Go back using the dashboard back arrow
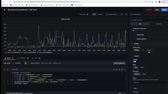The height and width of the screenshot is (94, 168). (x=5, y=10)
